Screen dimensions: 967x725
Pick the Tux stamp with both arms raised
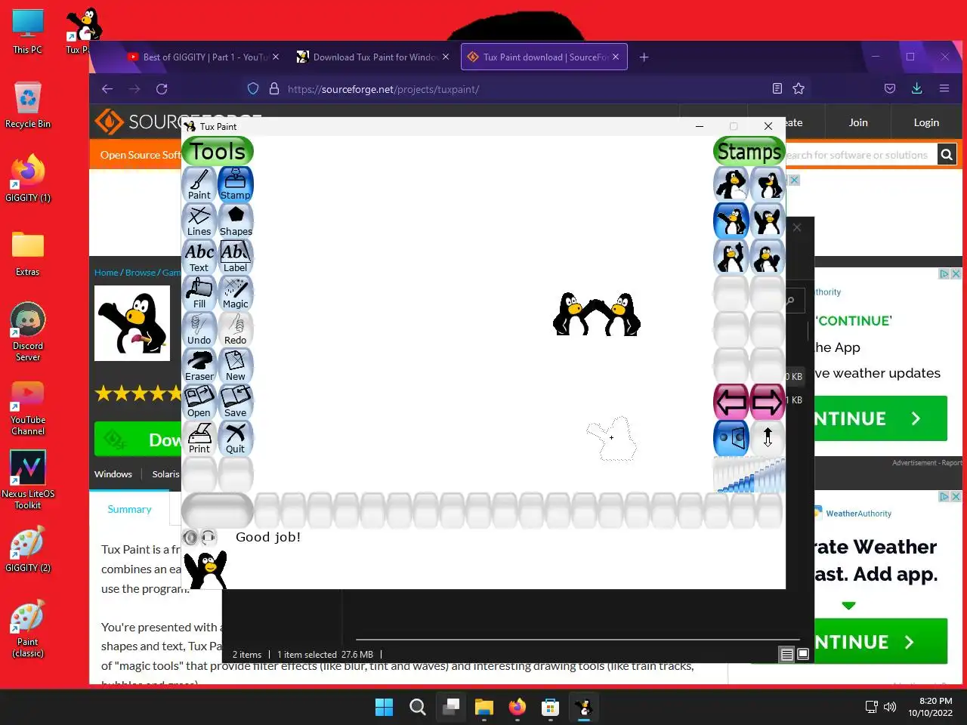pyautogui.click(x=768, y=221)
